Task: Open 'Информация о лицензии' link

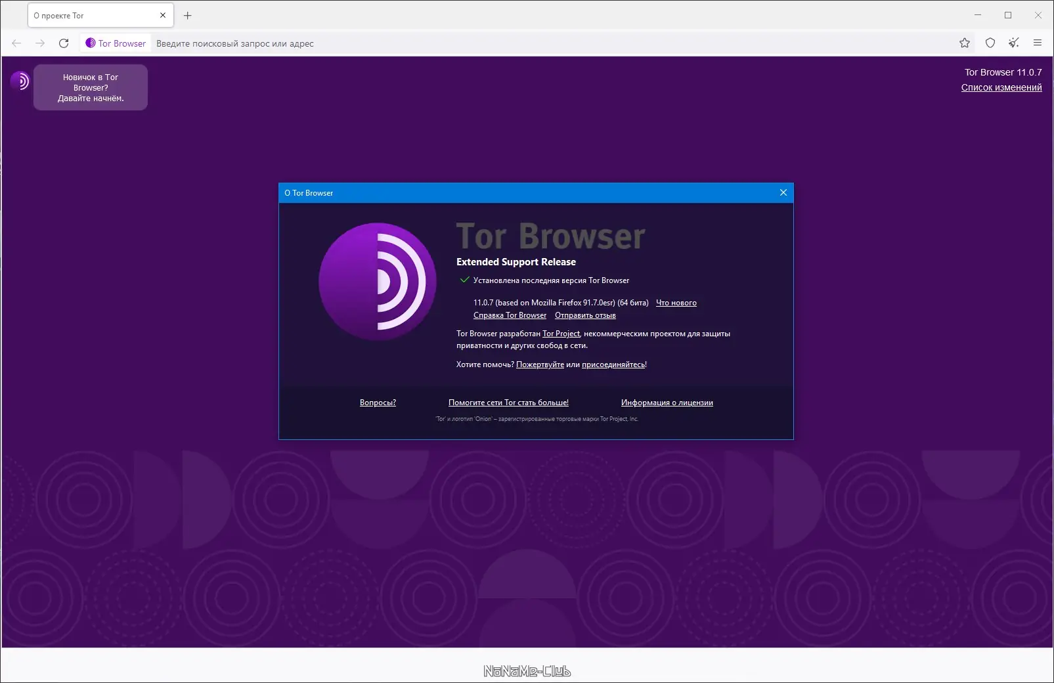Action: [x=667, y=403]
